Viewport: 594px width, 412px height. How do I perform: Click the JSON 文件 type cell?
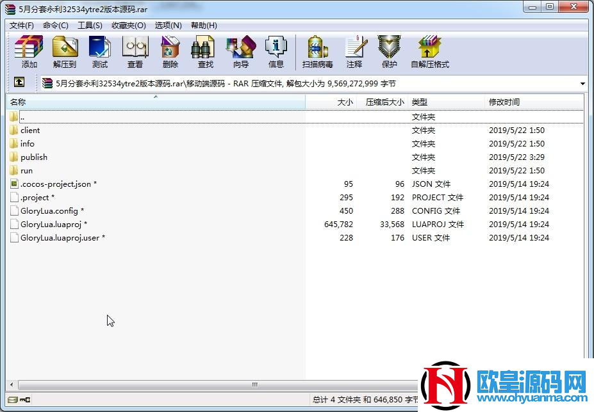(x=431, y=184)
